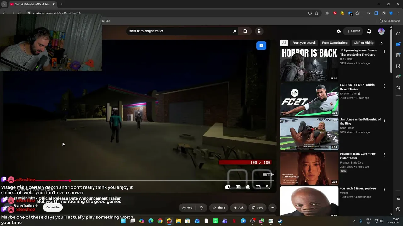Open the Chrome extensions puzzle menu
This screenshot has height=226, width=403.
357,13
